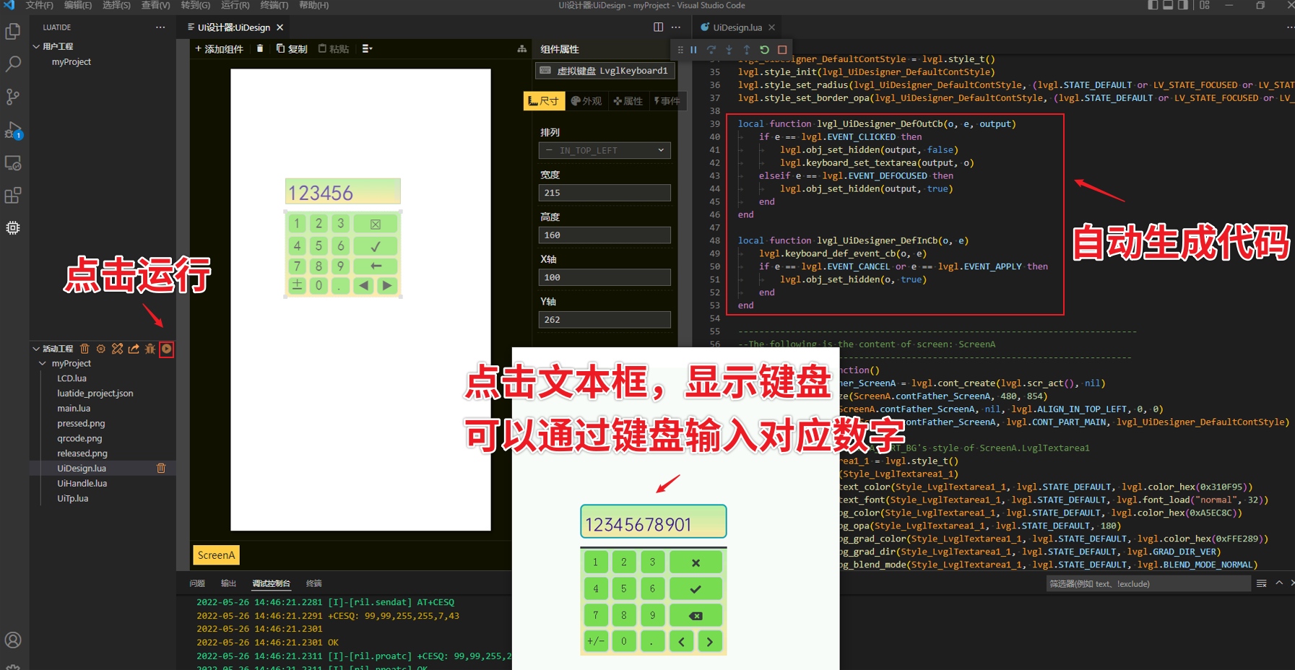Delete UiDesign.lua using its trash icon
Viewport: 1295px width, 670px height.
tap(162, 469)
